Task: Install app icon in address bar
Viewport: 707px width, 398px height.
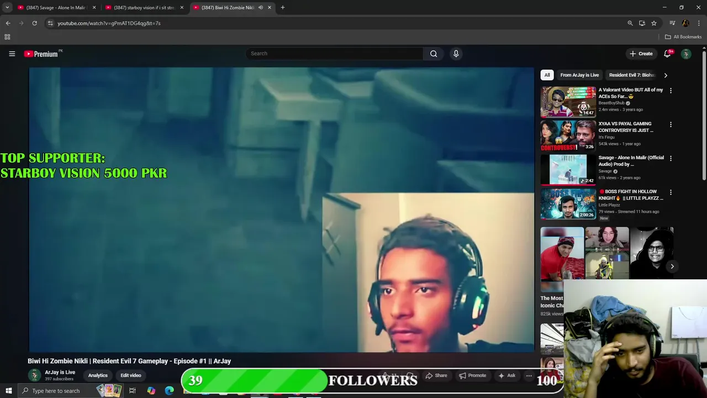Action: tap(642, 23)
